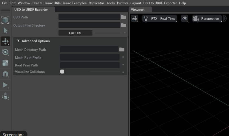Screen dimensions: 229x136
Task: Open the Create menu
Action: (x=37, y=3)
